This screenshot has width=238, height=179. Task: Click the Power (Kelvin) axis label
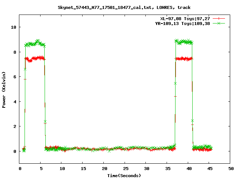click(4, 90)
